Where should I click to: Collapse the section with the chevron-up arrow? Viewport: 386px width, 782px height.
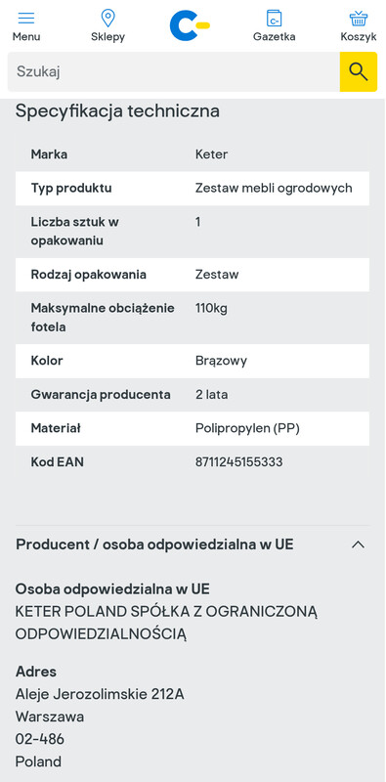pos(358,544)
